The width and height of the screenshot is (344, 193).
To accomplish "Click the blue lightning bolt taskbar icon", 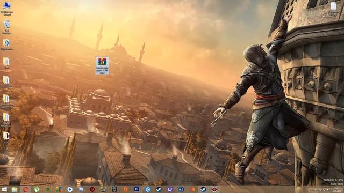I will [x=70, y=189].
